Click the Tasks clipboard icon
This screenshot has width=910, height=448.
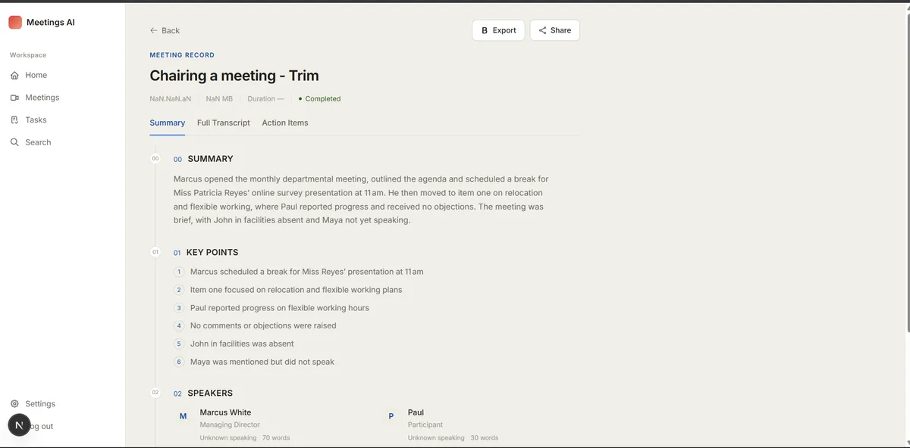coord(14,120)
